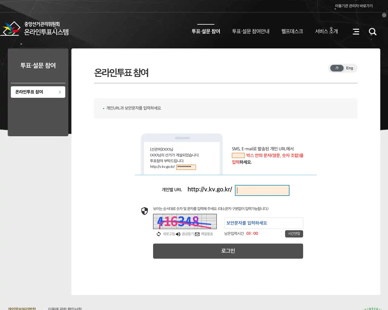The width and height of the screenshot is (388, 310).
Task: Go to the 헬프데스크 menu
Action: [x=292, y=31]
